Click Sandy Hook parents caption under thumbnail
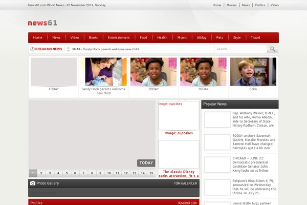 pos(103,91)
